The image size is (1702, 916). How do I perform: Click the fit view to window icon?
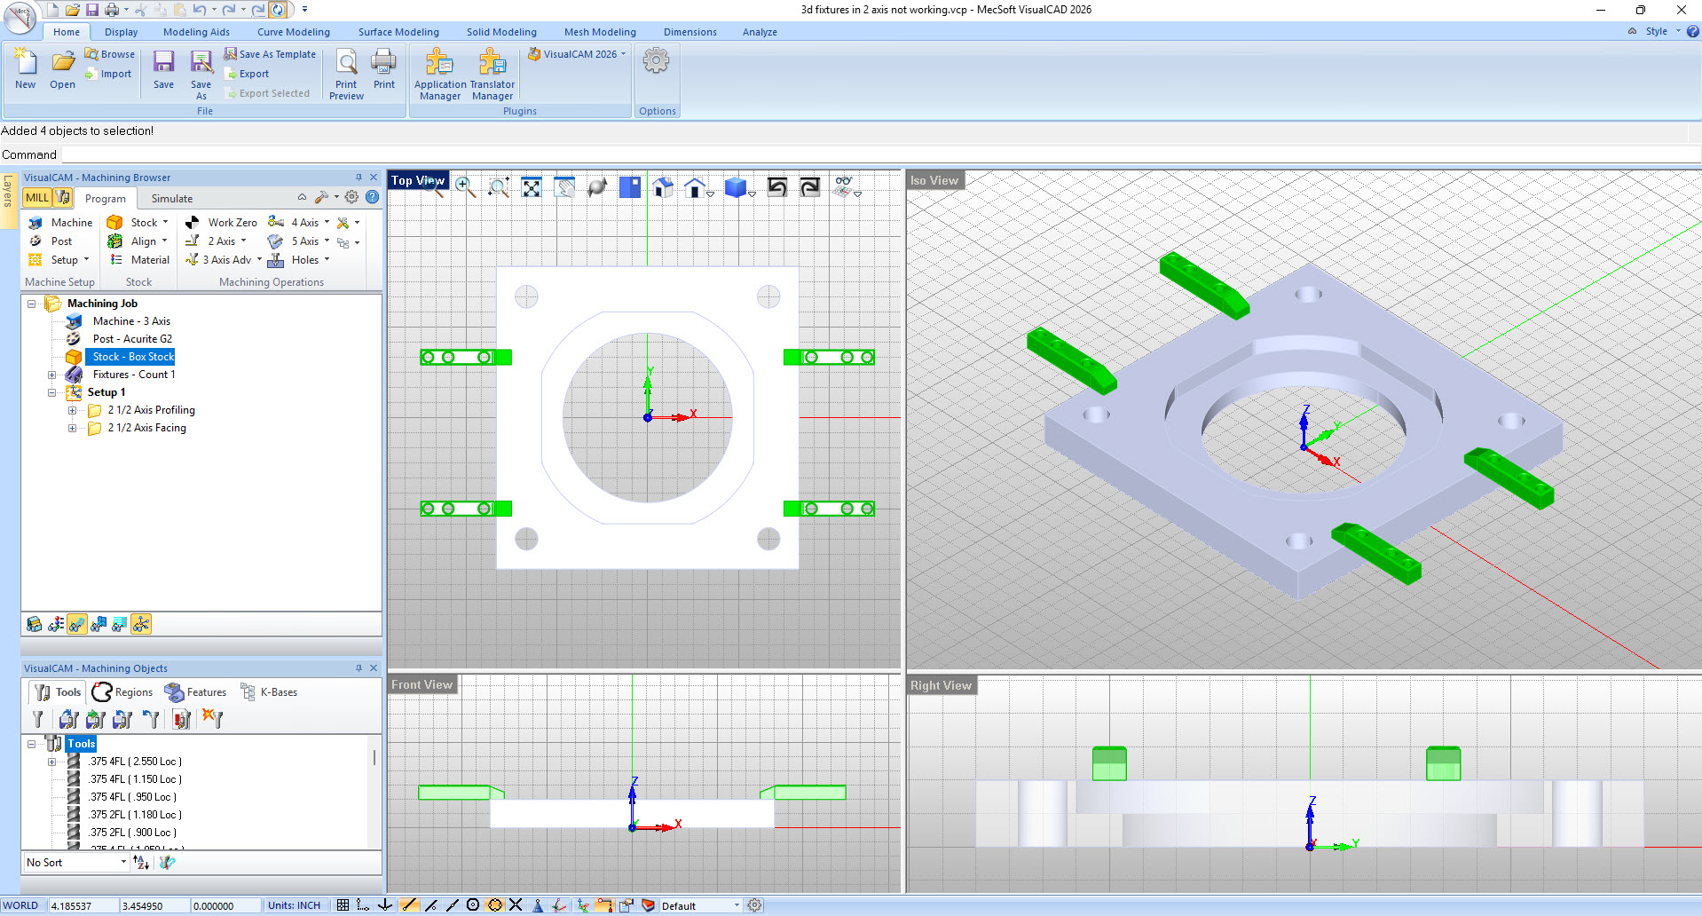(531, 187)
